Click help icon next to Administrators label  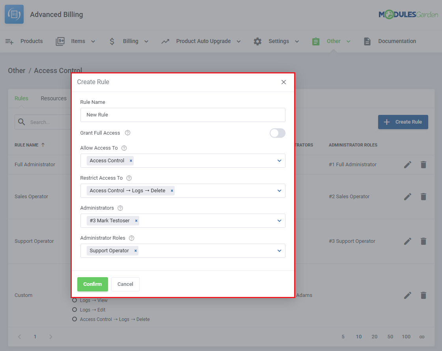pos(120,208)
